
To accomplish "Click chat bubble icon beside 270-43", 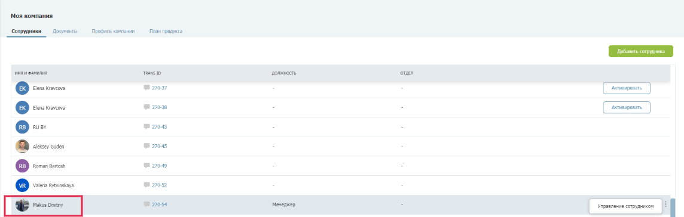I will pos(146,127).
